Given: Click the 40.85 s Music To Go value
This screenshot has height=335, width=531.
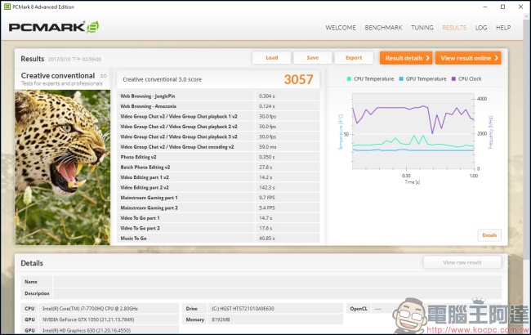Looking at the screenshot, I should pyautogui.click(x=267, y=239).
